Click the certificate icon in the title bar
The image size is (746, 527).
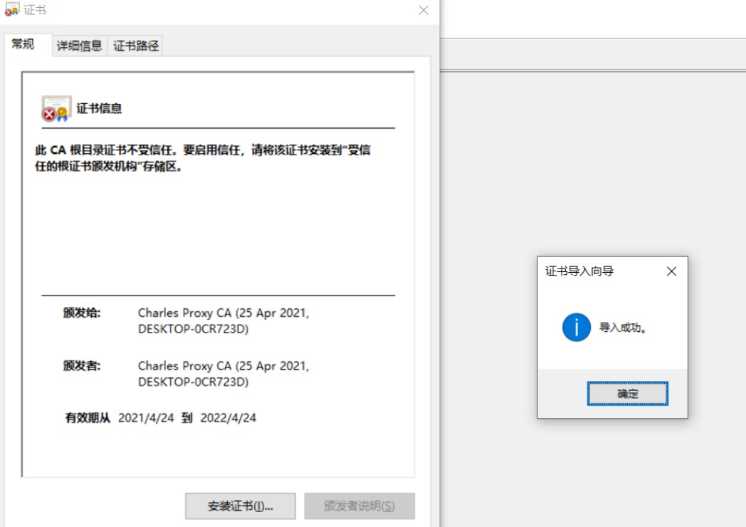coord(12,10)
